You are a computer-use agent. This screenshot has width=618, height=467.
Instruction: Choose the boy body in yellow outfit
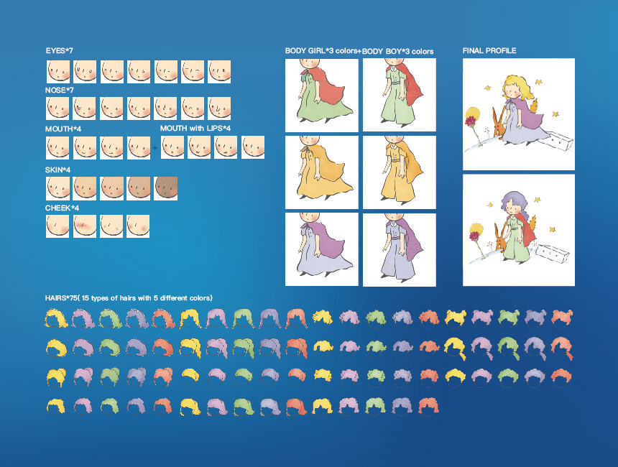pyautogui.click(x=400, y=172)
